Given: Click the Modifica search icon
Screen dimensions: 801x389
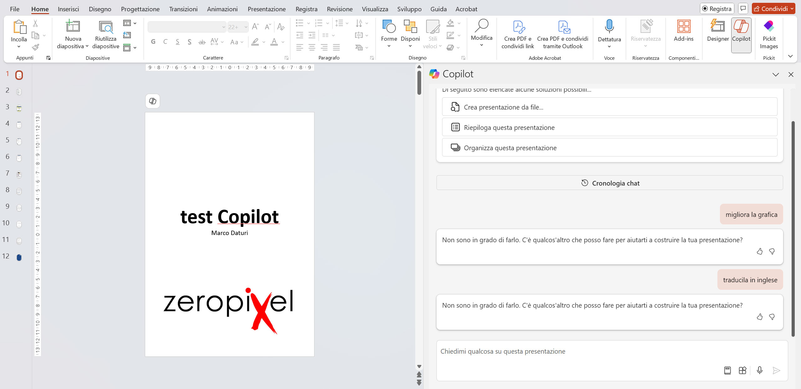Looking at the screenshot, I should (482, 26).
